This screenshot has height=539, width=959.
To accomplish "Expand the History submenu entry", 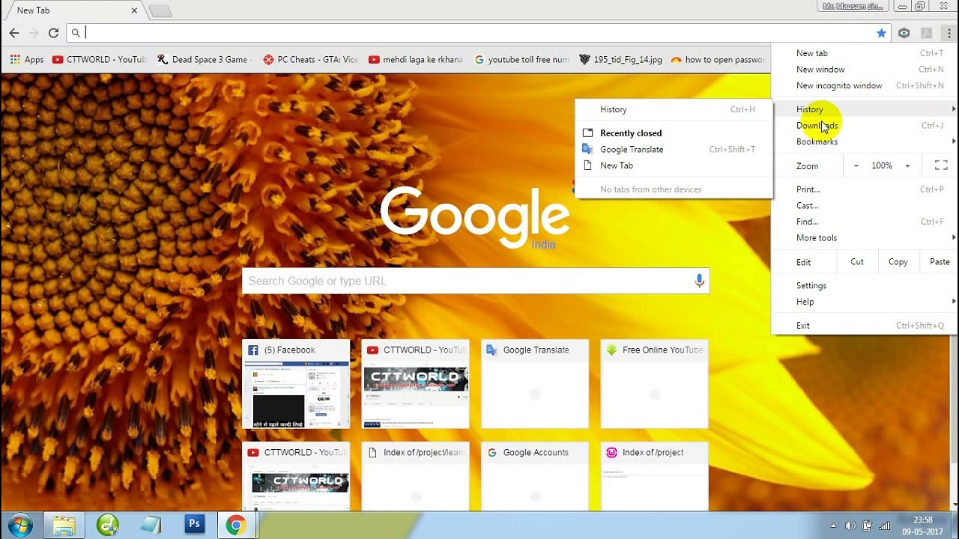I will (865, 109).
